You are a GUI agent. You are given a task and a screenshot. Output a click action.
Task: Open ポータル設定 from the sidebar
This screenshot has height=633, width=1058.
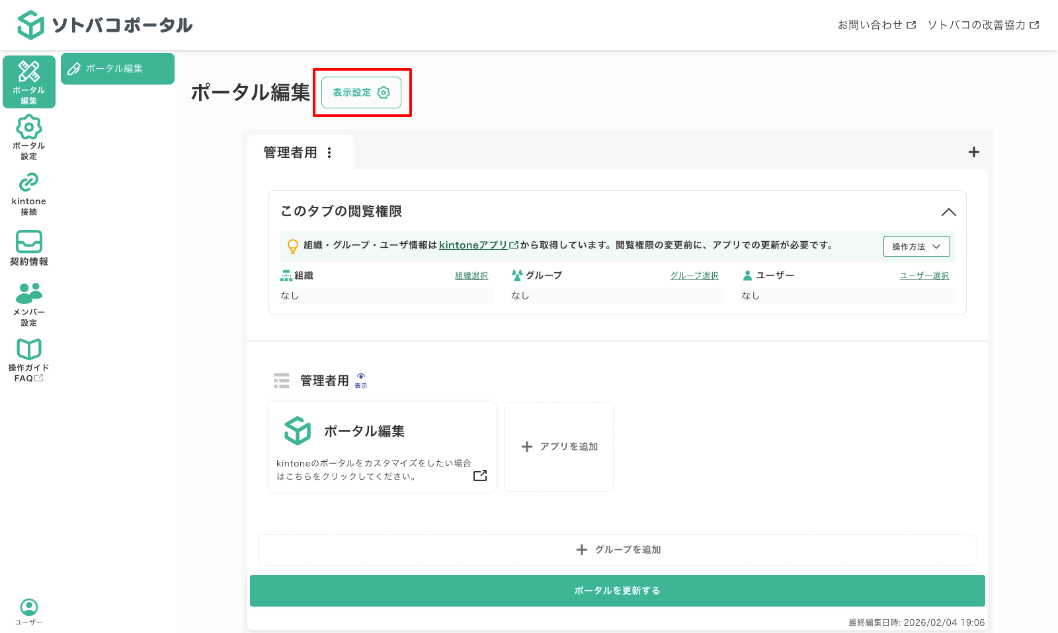(x=28, y=137)
